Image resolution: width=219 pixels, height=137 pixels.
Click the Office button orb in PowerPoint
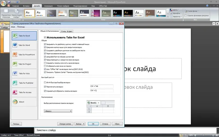3,3
